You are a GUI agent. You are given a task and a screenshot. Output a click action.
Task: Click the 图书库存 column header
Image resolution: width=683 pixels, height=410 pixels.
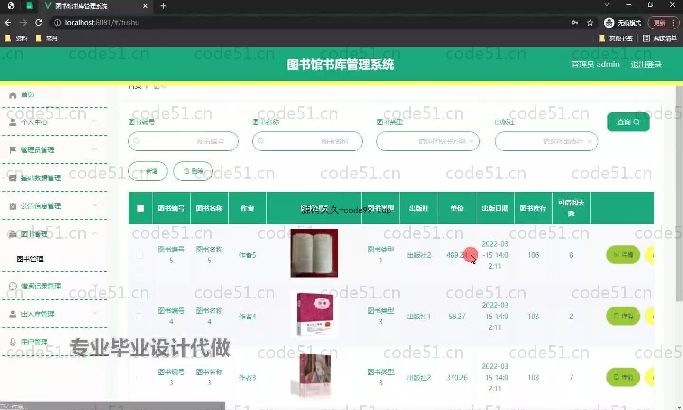click(533, 208)
